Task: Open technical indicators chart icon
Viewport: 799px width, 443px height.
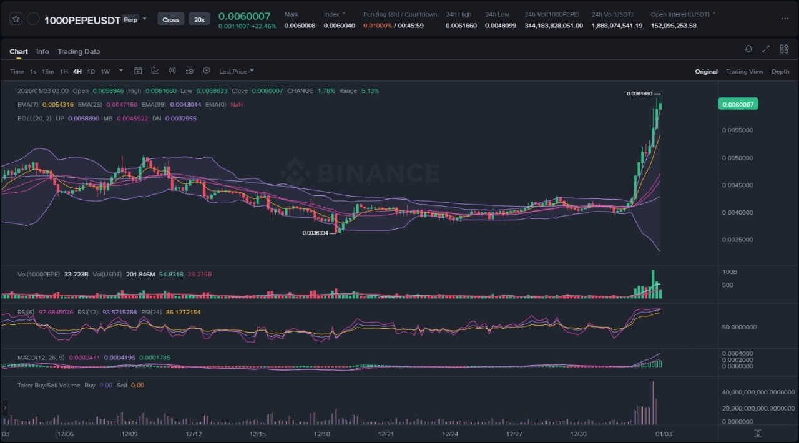Action: coord(155,71)
